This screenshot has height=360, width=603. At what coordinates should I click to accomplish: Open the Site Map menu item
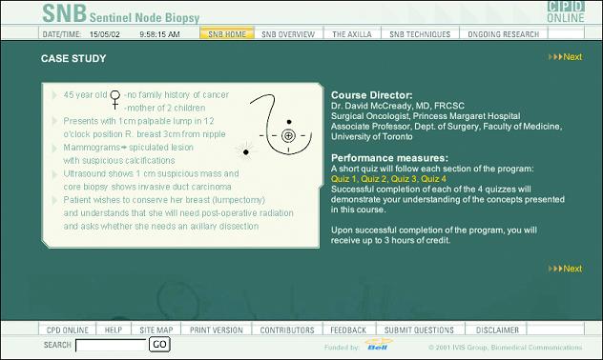tap(156, 330)
